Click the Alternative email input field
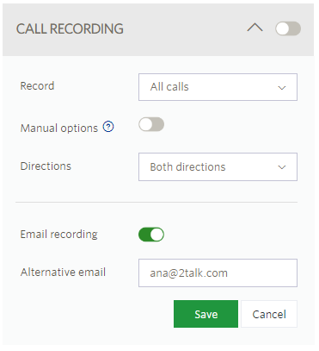 point(218,273)
